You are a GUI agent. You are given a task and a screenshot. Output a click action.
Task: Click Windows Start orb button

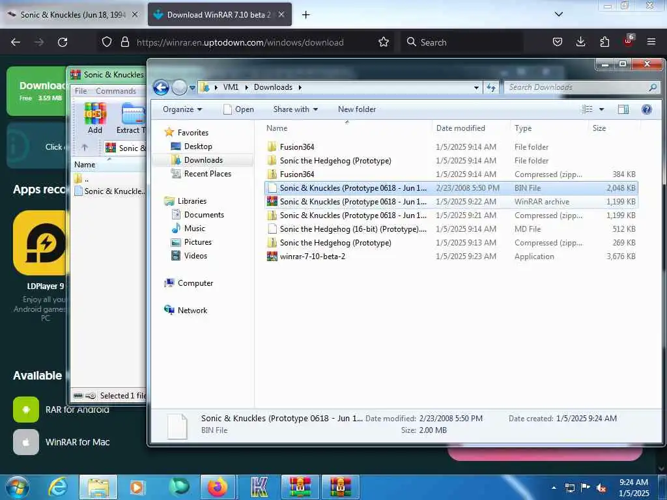click(18, 487)
